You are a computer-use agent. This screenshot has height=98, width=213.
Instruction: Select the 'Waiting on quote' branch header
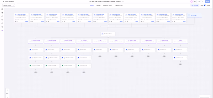pyautogui.click(x=164, y=42)
